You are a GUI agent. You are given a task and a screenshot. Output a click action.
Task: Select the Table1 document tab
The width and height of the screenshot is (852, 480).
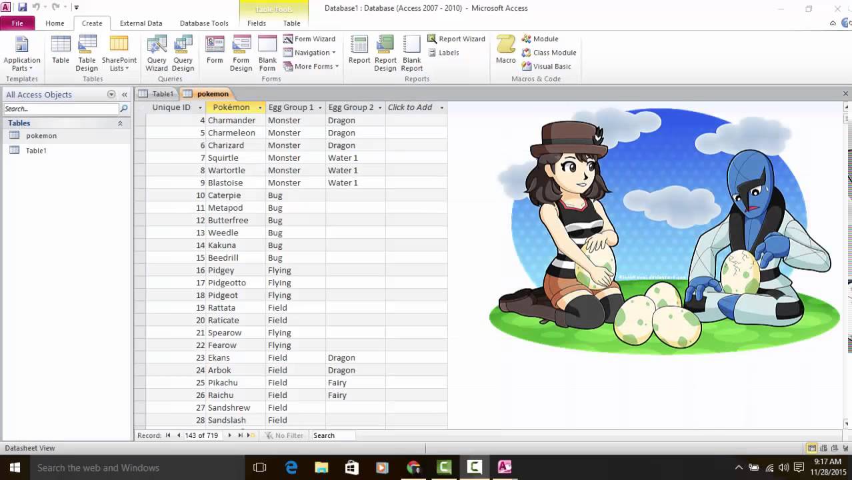[156, 94]
